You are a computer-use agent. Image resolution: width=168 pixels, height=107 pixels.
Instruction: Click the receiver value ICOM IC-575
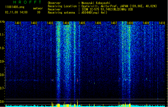click(91, 9)
